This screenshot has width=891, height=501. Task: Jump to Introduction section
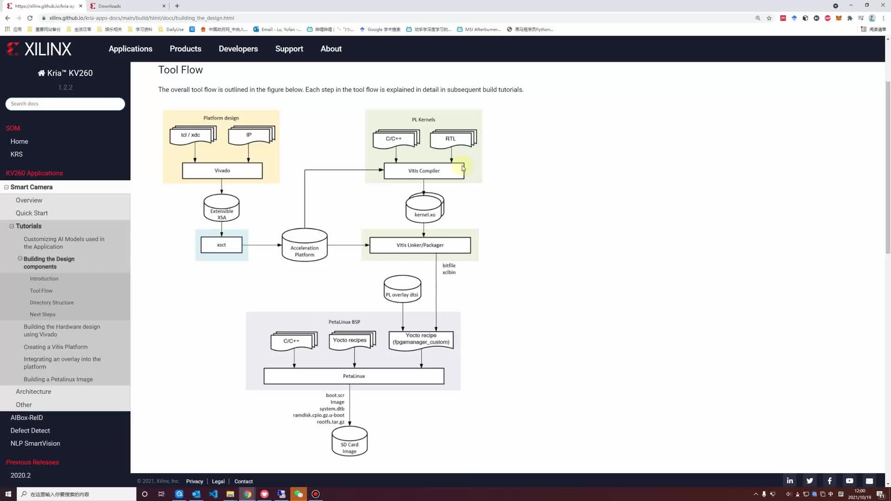[44, 279]
